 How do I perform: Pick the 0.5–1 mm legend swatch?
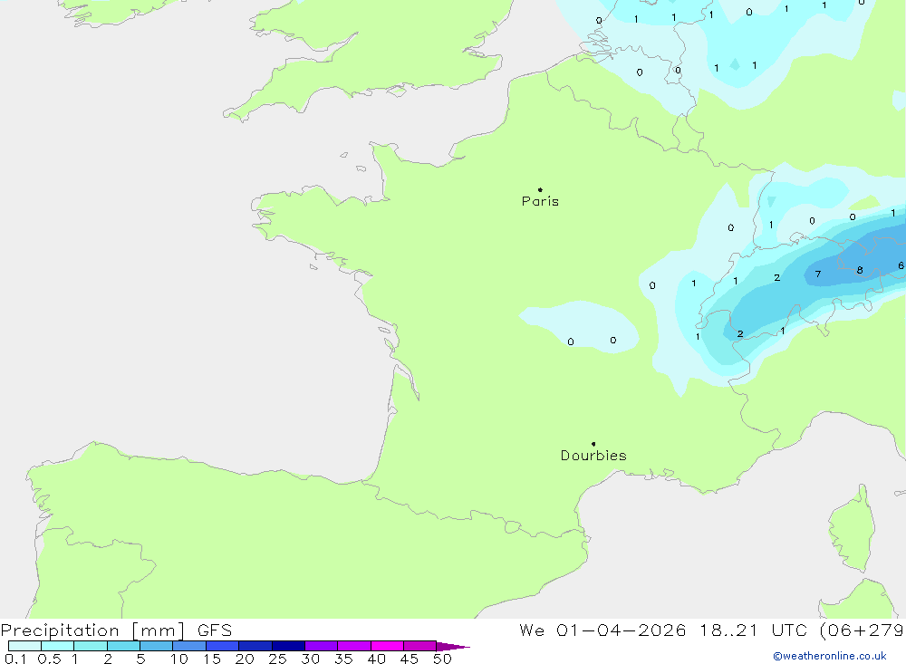tap(58, 646)
